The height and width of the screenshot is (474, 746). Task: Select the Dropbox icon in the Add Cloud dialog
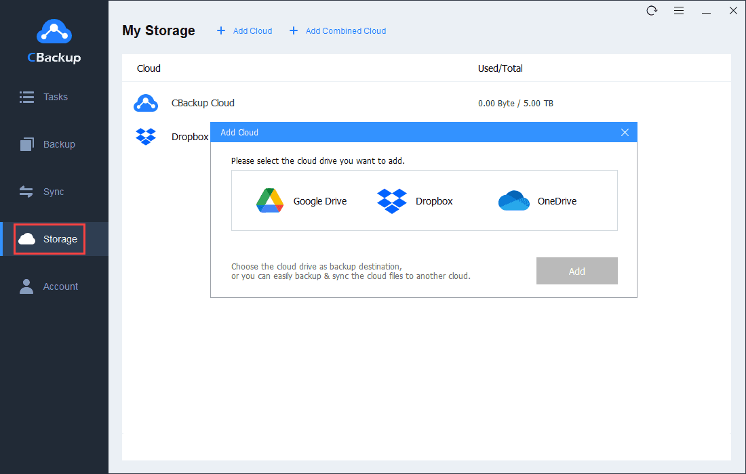coord(391,200)
